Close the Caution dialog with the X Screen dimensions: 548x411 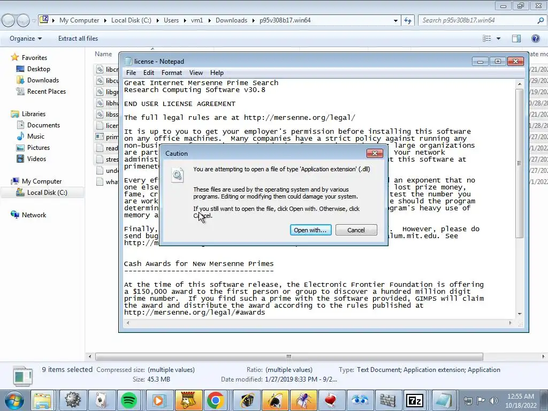[x=375, y=153]
